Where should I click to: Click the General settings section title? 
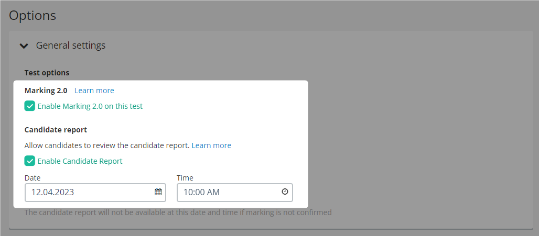click(70, 46)
